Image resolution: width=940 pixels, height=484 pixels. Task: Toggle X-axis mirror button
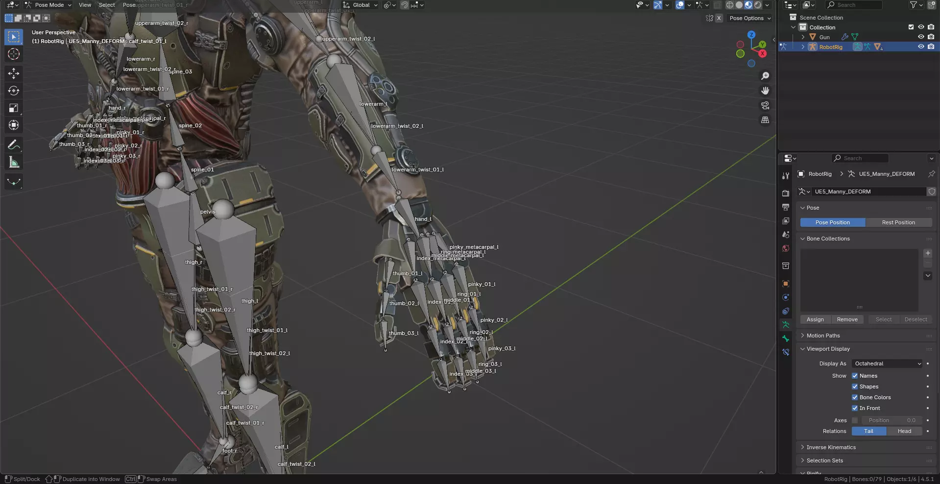pos(719,18)
